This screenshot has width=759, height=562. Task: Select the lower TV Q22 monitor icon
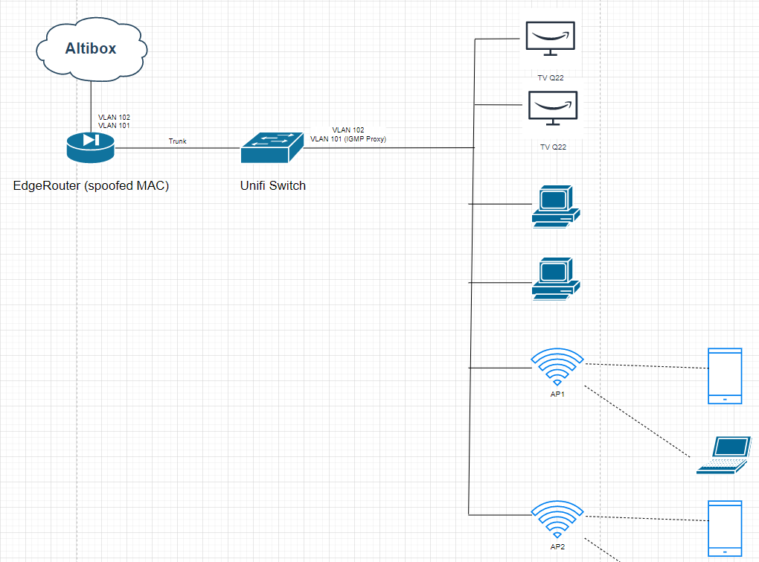553,108
